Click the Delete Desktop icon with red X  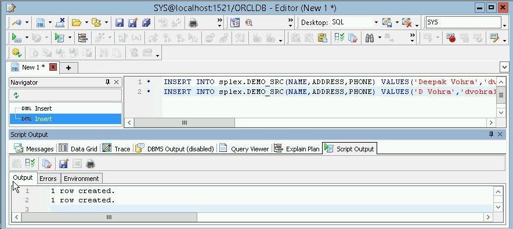click(x=407, y=22)
